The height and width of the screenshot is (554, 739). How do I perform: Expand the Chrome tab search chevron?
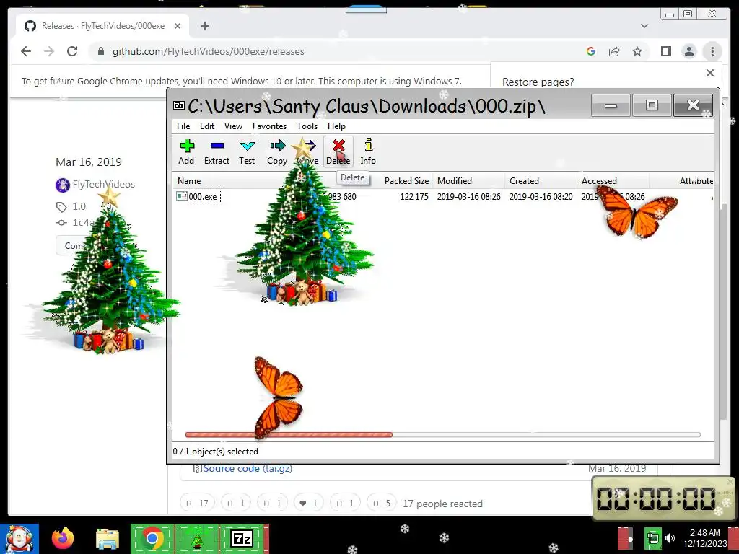click(644, 26)
